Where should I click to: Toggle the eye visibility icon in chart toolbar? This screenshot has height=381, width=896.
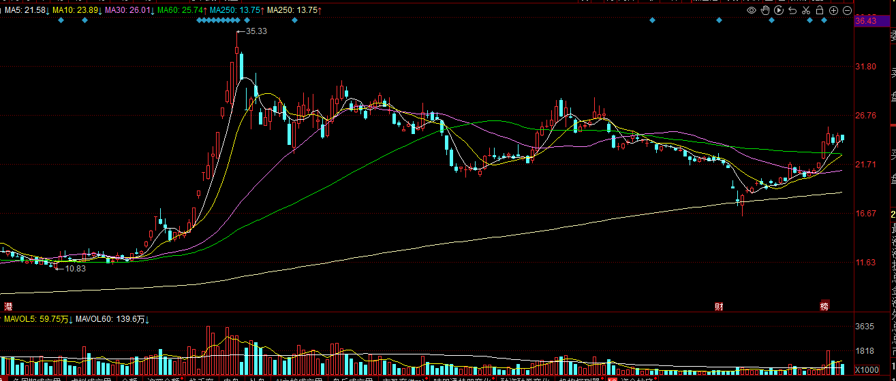coord(752,10)
